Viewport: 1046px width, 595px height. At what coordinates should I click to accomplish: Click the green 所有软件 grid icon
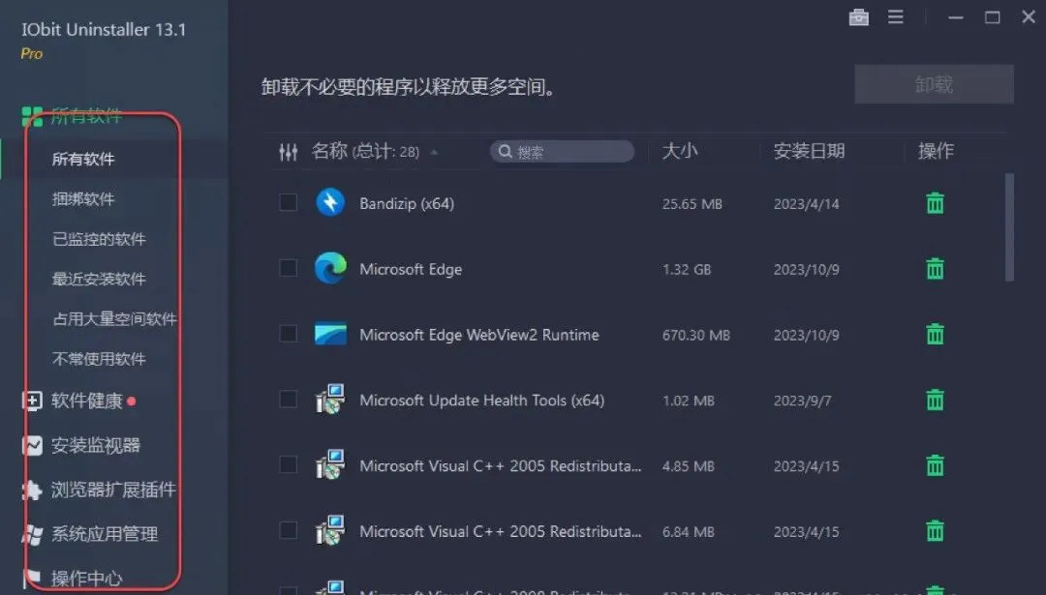(32, 117)
